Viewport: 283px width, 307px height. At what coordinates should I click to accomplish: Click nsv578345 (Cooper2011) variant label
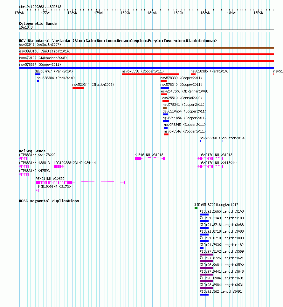pyautogui.click(x=185, y=125)
